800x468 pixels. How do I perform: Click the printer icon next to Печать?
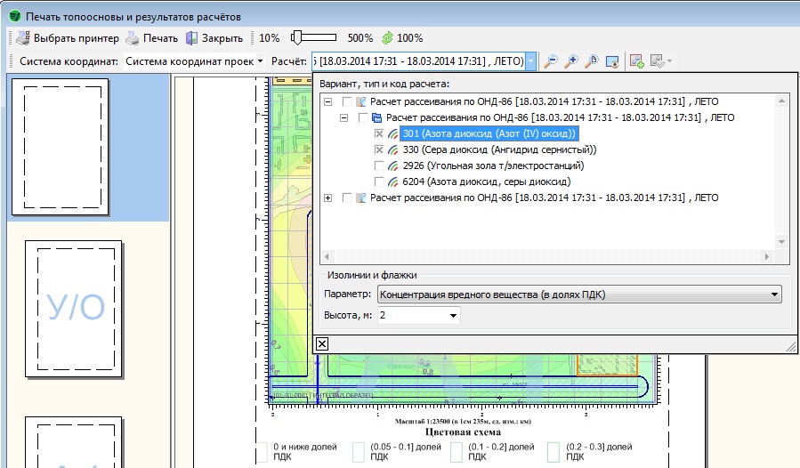[132, 38]
